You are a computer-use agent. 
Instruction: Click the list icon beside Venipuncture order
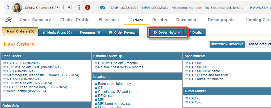(5, 91)
